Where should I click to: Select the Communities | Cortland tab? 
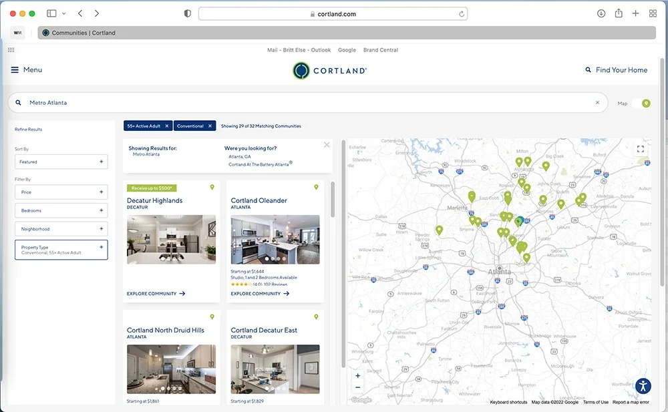(x=346, y=33)
